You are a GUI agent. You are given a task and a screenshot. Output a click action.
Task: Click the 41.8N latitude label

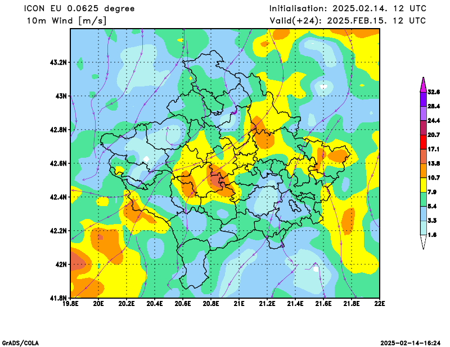click(58, 298)
